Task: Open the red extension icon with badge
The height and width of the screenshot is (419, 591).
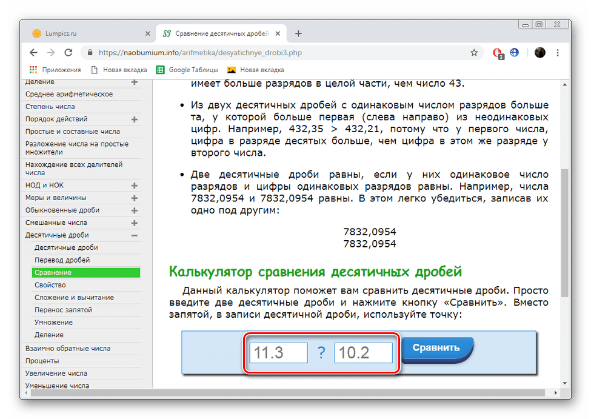Action: (x=498, y=53)
